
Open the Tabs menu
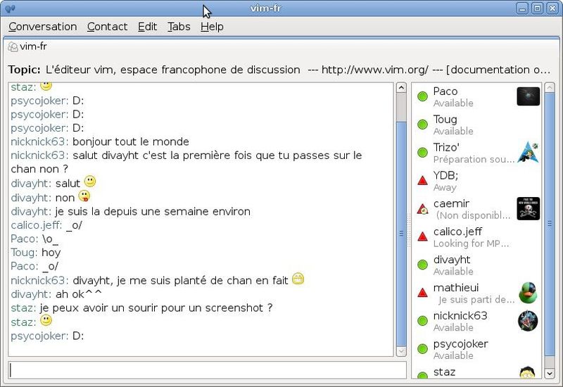[179, 27]
